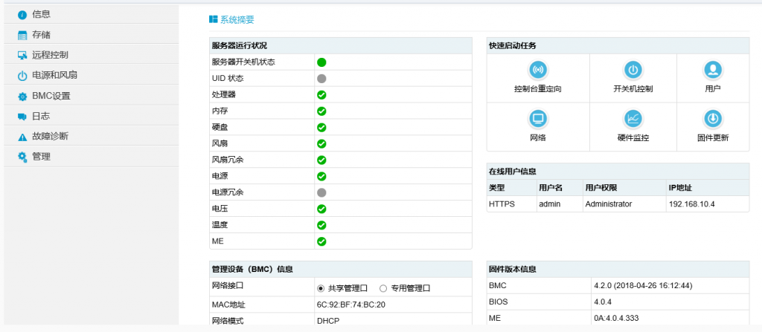The width and height of the screenshot is (762, 332).
Task: Open the 开关机控制 power control icon
Action: 633,71
